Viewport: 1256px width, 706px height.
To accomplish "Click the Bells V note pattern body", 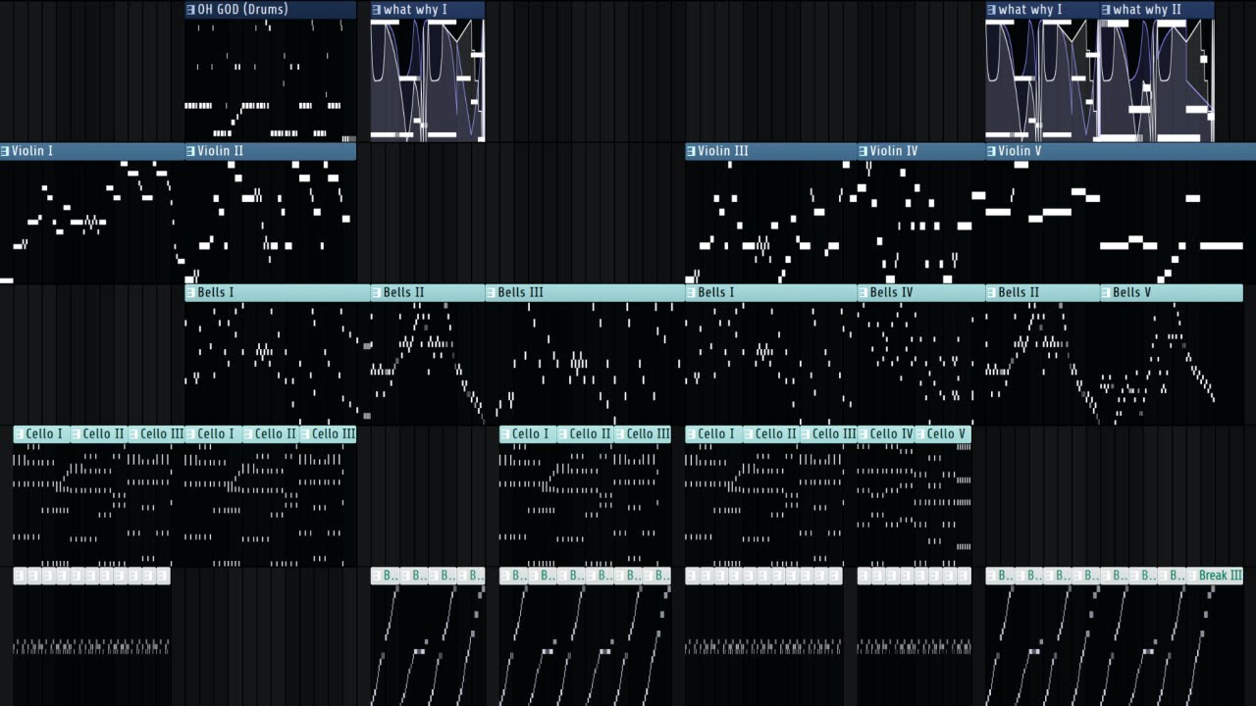I will [x=1172, y=363].
